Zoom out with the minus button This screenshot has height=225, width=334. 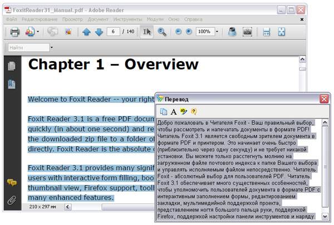(178, 32)
